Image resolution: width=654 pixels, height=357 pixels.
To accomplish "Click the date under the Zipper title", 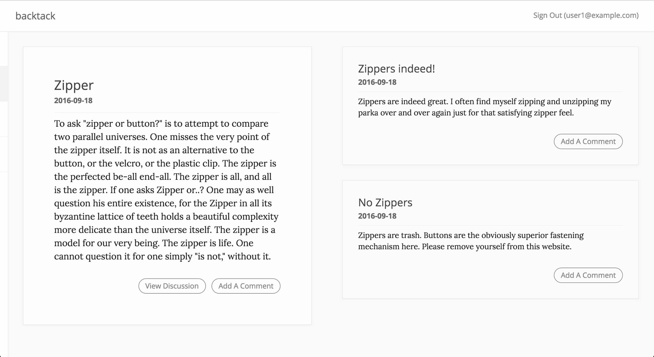I will (x=73, y=101).
